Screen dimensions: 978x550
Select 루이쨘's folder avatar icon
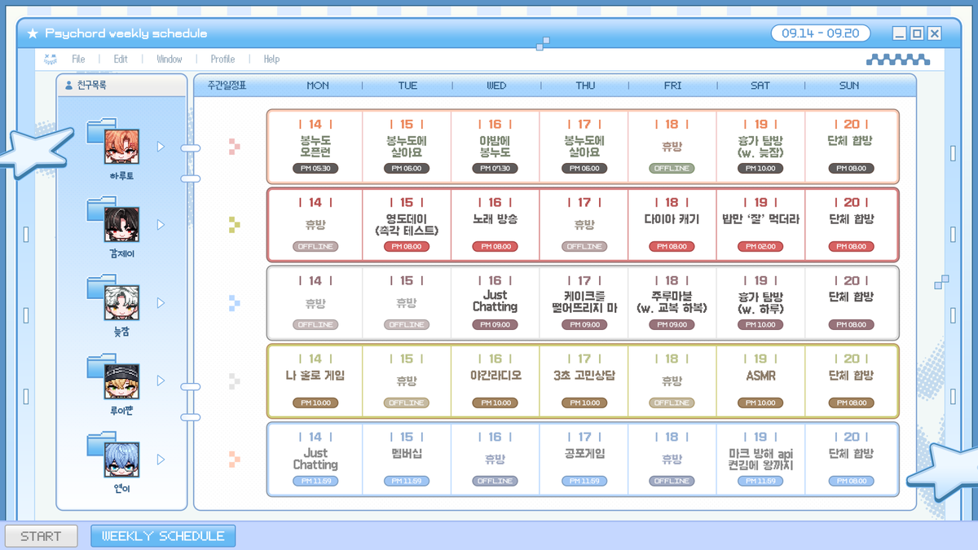point(113,376)
